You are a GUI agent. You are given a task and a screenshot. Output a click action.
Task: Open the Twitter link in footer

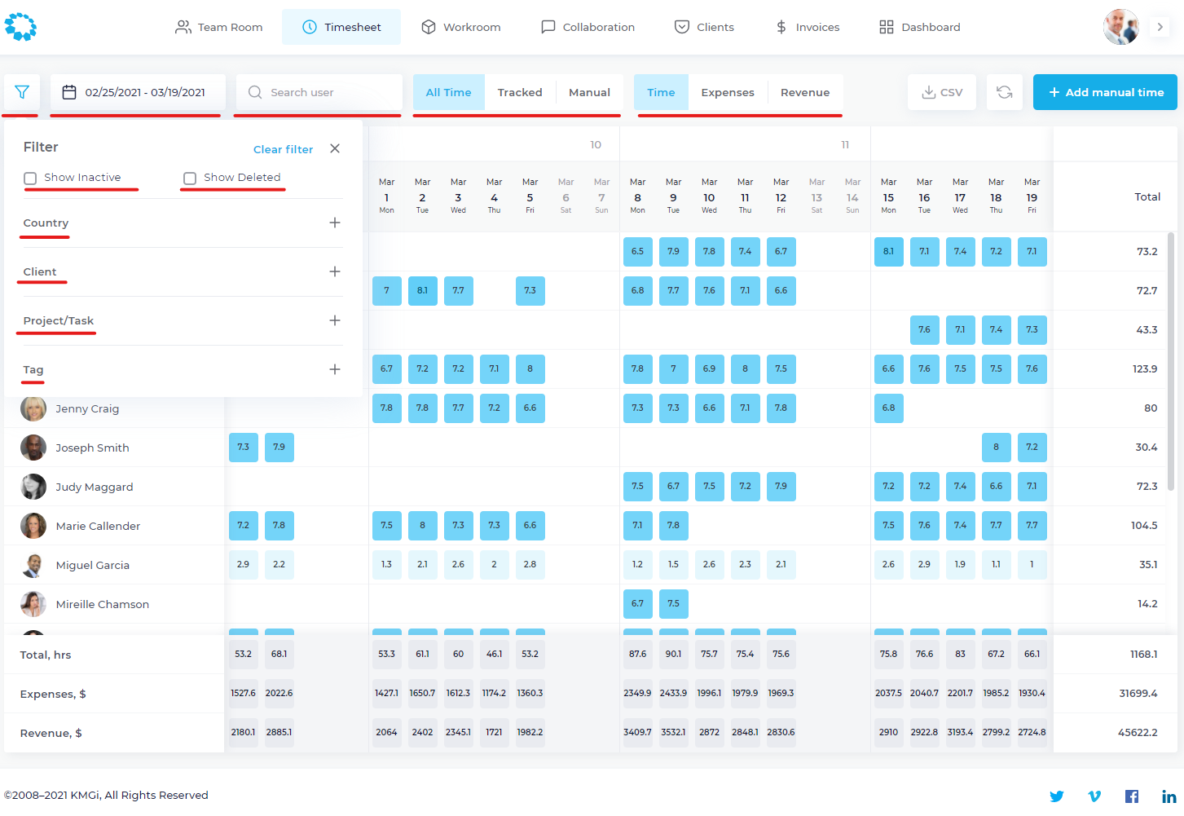pyautogui.click(x=1056, y=796)
